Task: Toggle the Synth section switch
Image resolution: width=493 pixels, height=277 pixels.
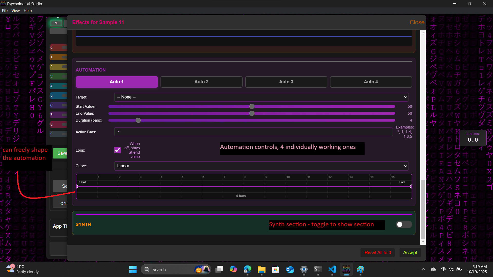Action: 404,224
